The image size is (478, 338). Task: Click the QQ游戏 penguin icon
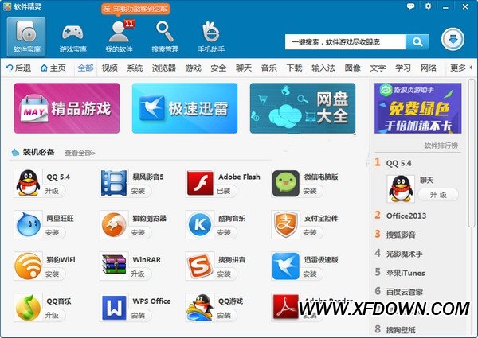coord(200,308)
